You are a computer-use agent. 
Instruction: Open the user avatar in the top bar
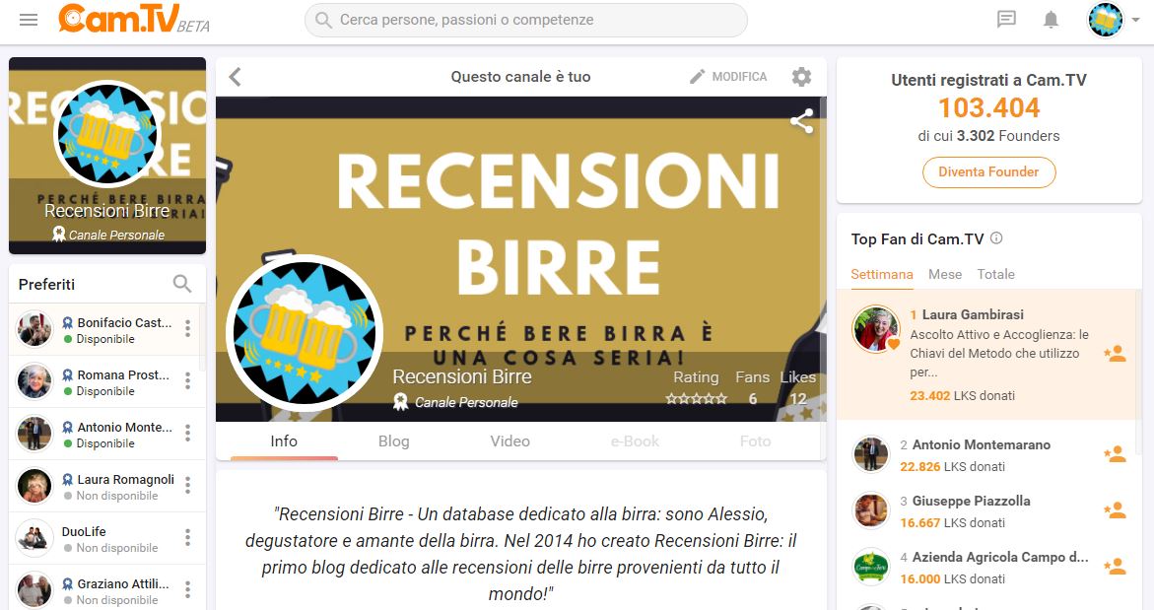coord(1106,20)
